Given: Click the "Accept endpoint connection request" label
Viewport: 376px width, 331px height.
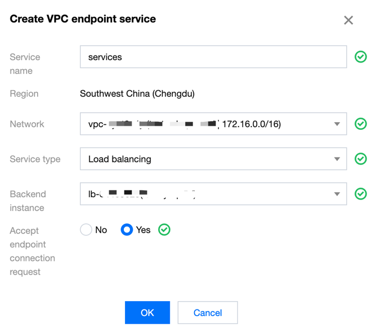Looking at the screenshot, I should pyautogui.click(x=32, y=251).
